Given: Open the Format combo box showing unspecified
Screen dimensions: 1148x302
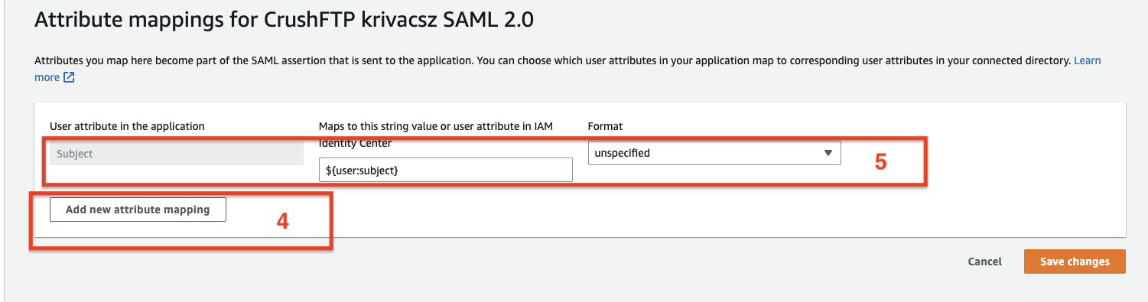Looking at the screenshot, I should pos(714,153).
